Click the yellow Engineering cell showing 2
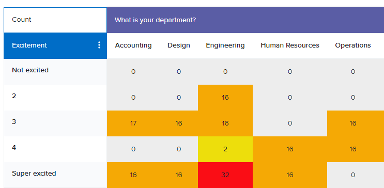 coord(225,149)
